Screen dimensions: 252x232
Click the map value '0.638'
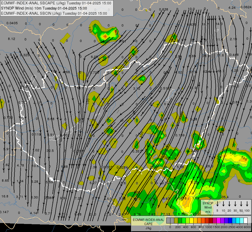tap(164, 10)
